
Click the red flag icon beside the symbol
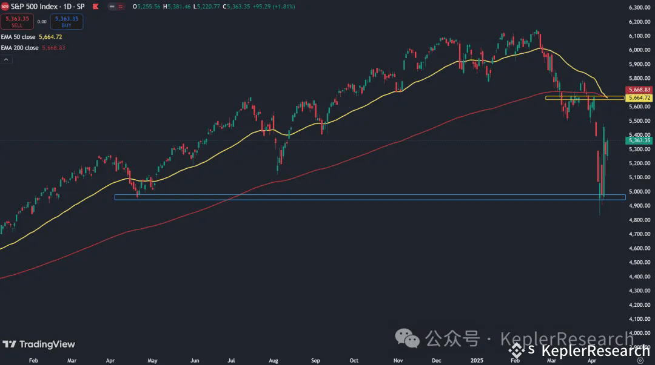96,7
